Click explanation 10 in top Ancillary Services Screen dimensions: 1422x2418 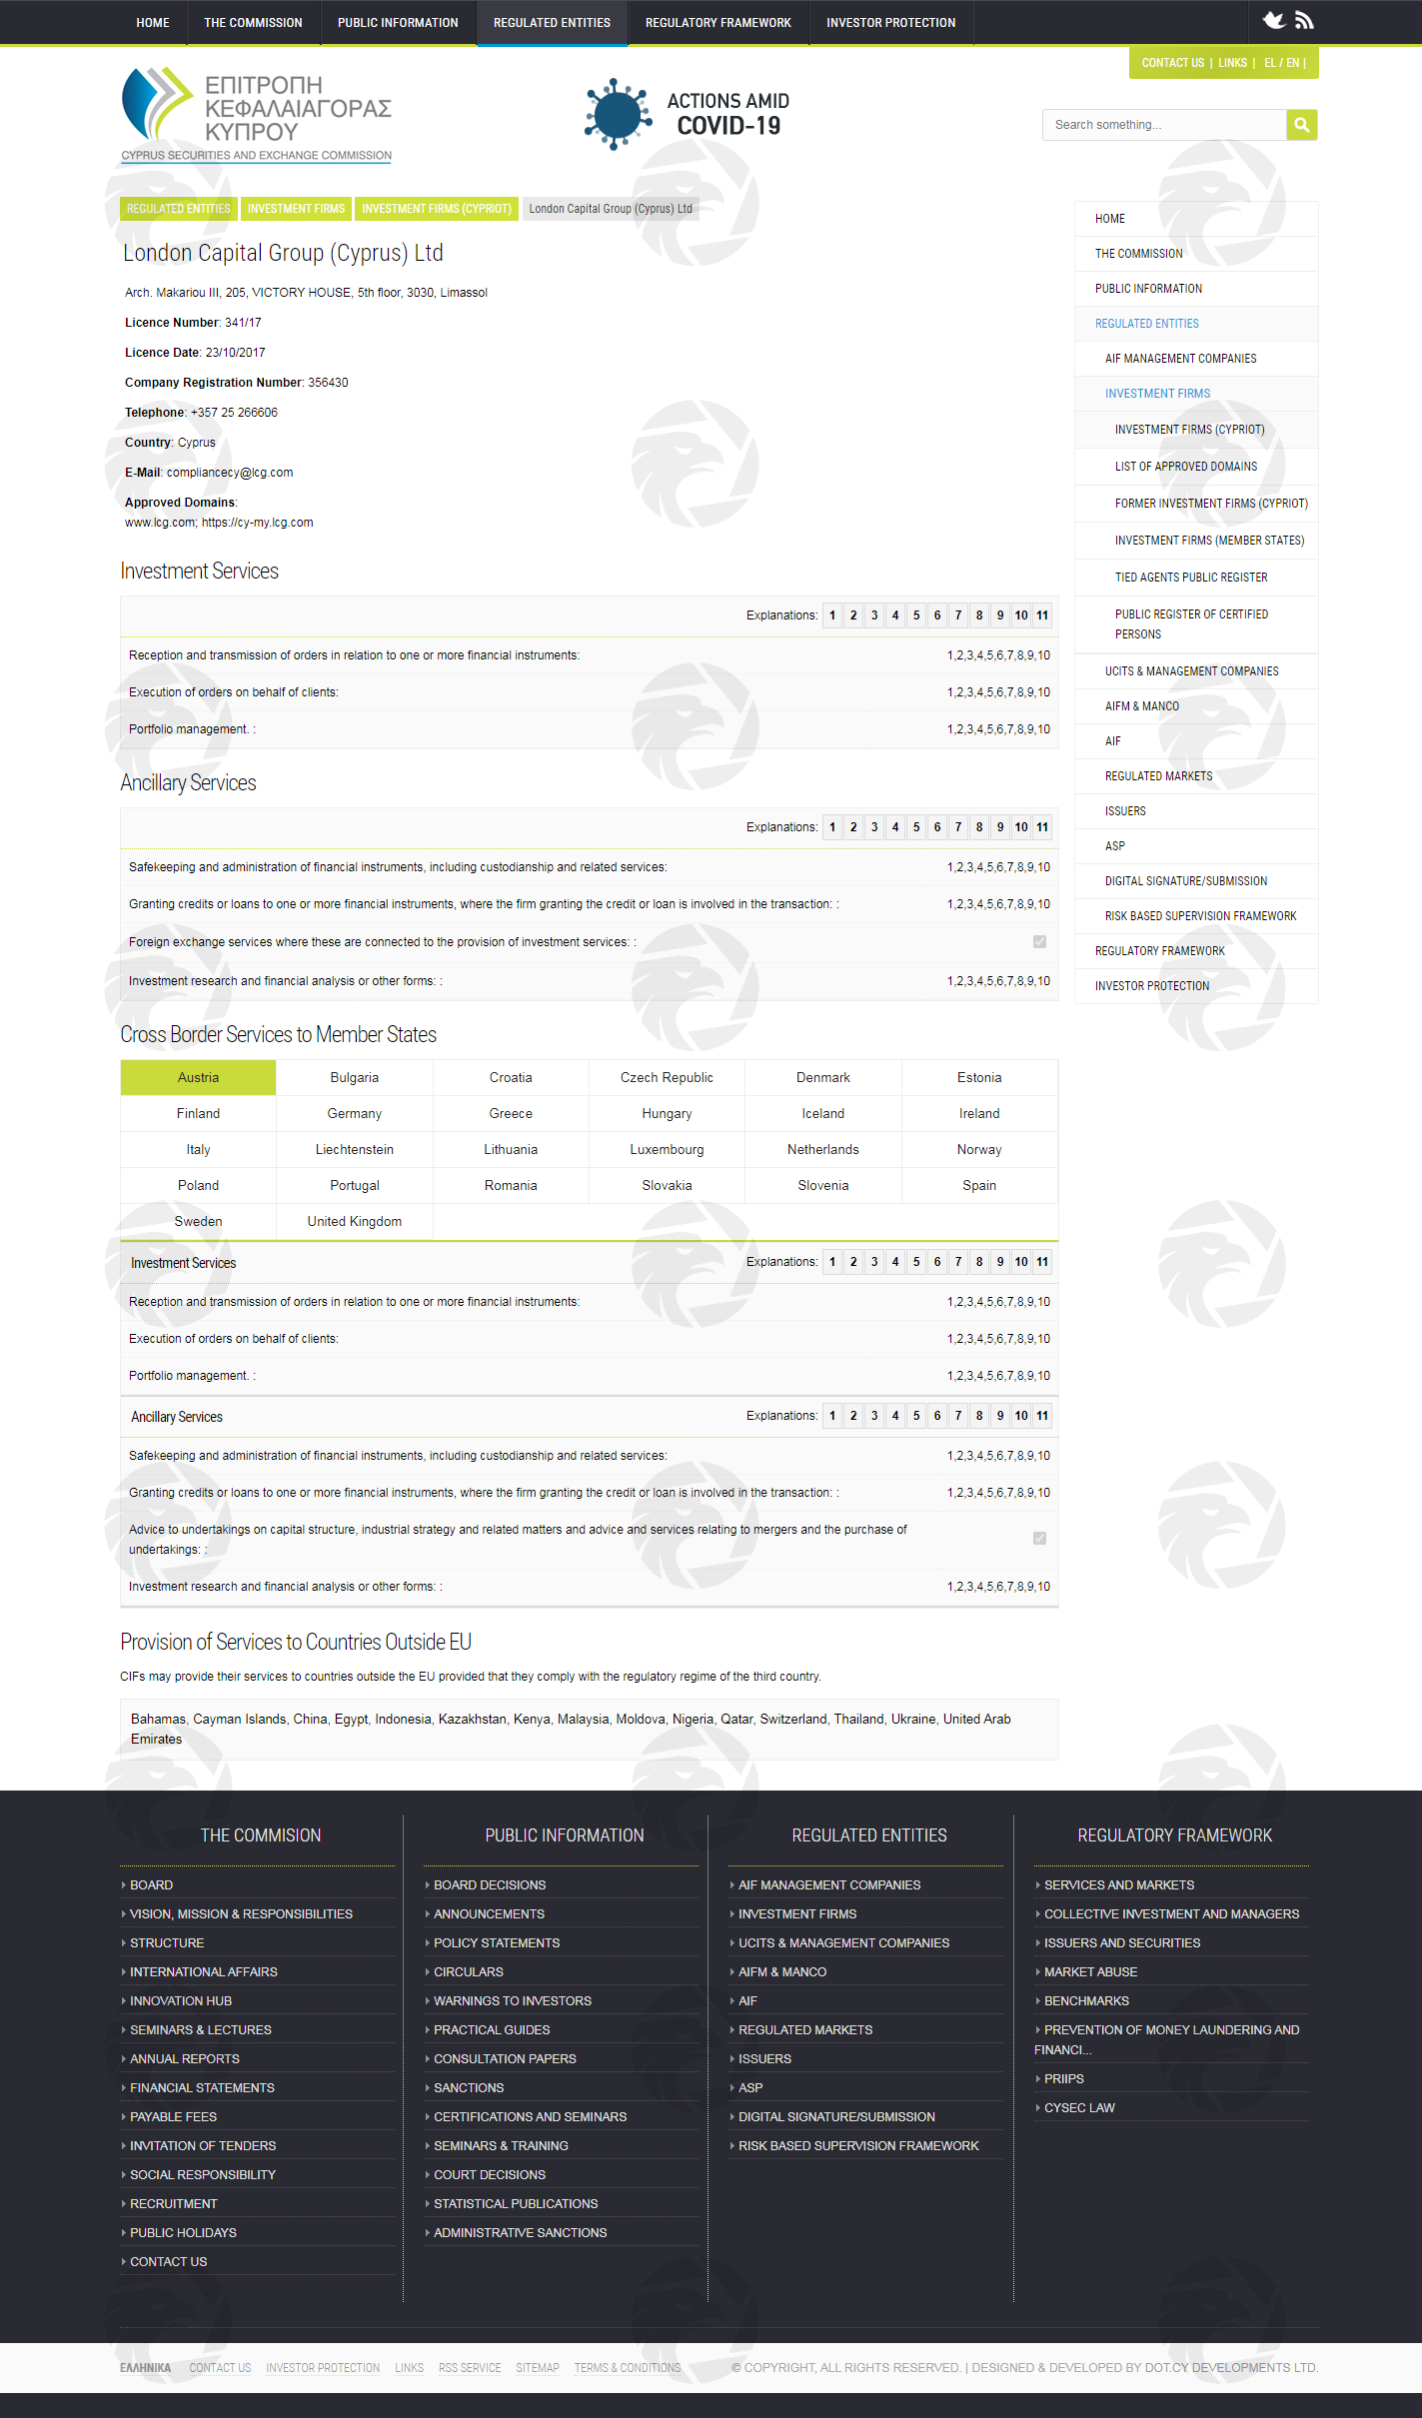[x=1021, y=827]
